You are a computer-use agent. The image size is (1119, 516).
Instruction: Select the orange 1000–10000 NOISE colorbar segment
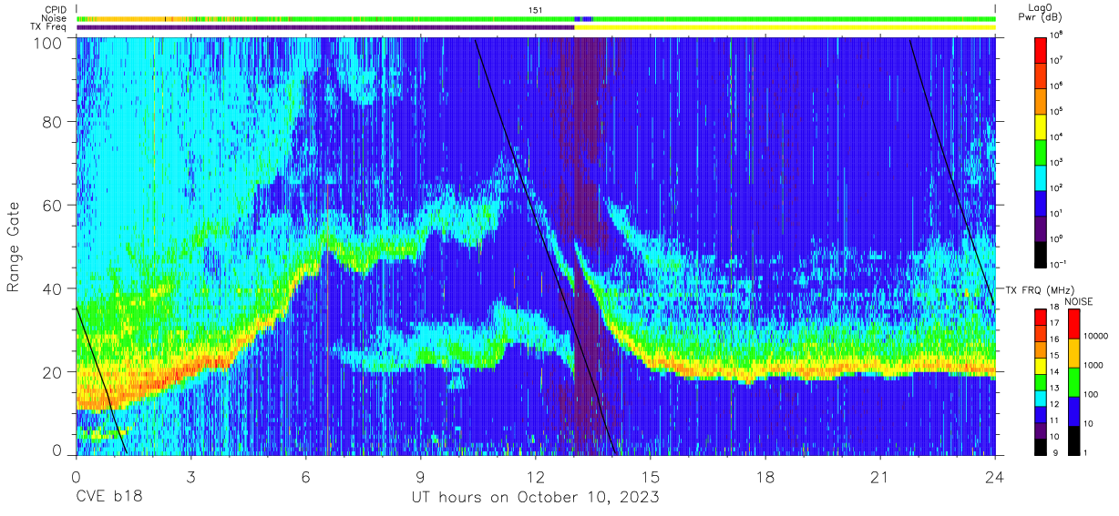click(1073, 353)
